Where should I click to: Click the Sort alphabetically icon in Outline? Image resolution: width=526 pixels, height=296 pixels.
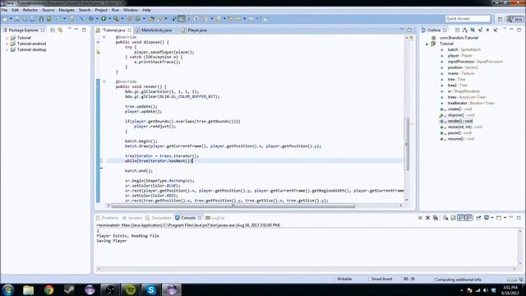[x=465, y=30]
